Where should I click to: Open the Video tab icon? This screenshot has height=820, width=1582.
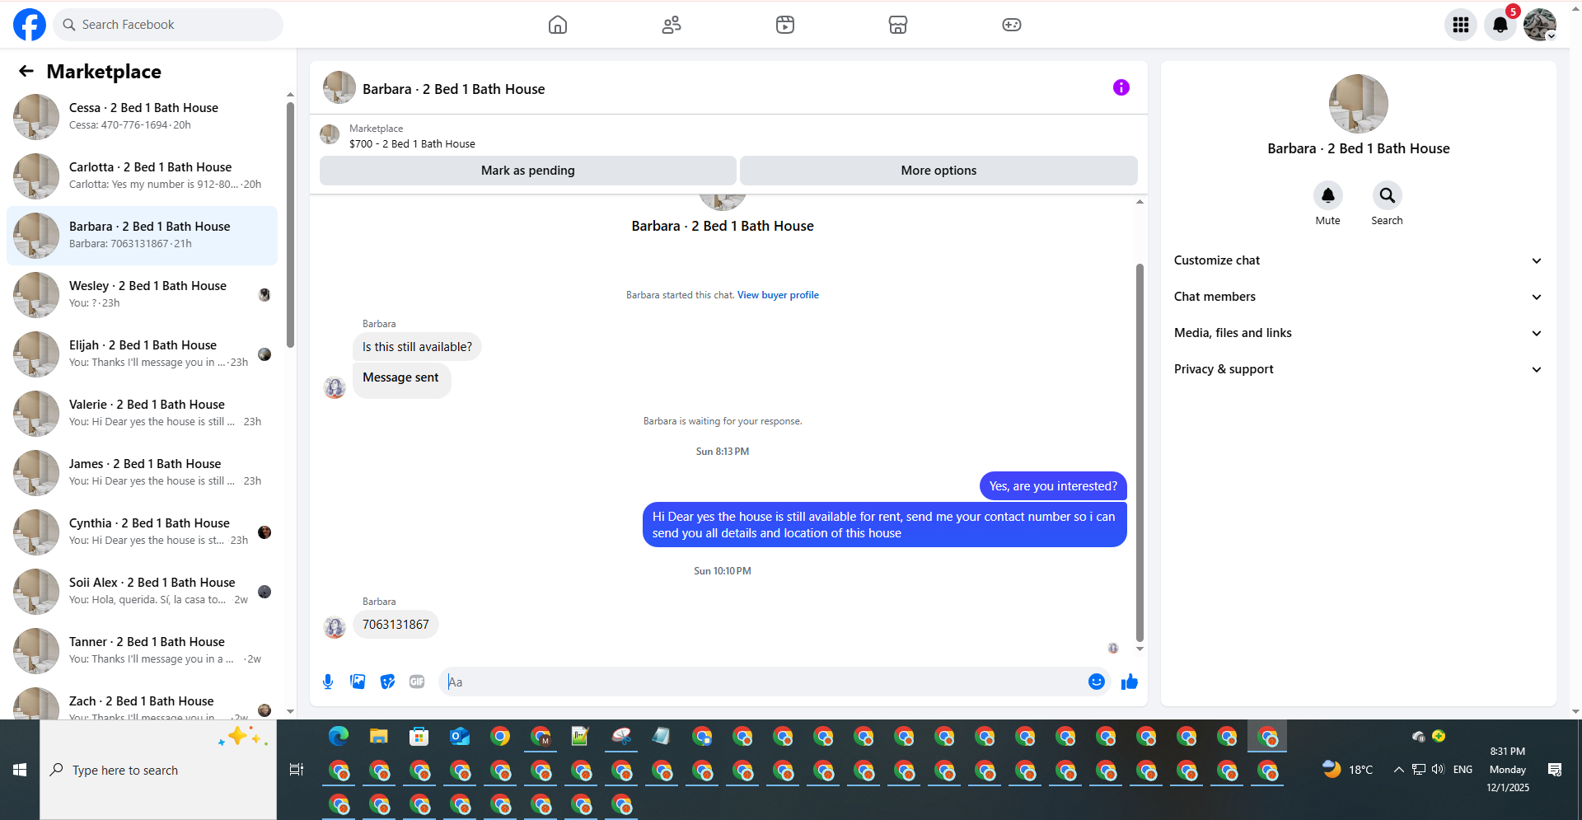pyautogui.click(x=785, y=25)
